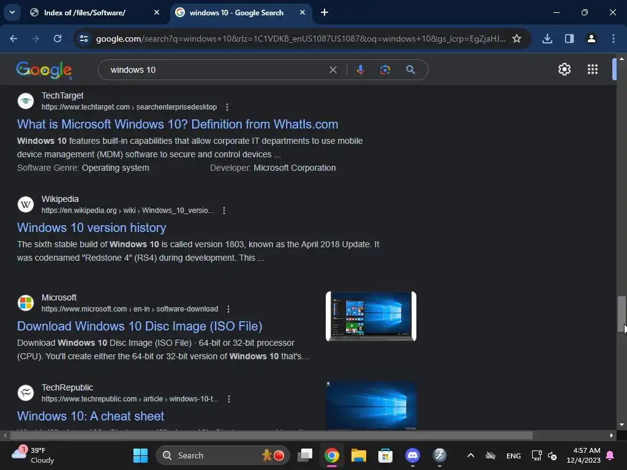Screen dimensions: 627x470
Task: Start voice search with microphone icon
Action: pyautogui.click(x=360, y=70)
